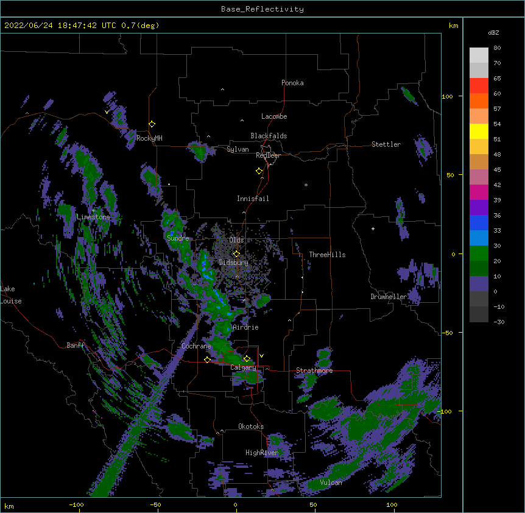The width and height of the screenshot is (525, 513).
Task: Click the Lake Louise label
Action: (x=11, y=295)
